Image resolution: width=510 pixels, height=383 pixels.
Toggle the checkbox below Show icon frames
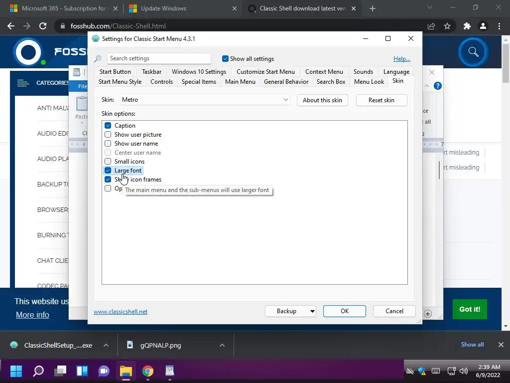108,188
